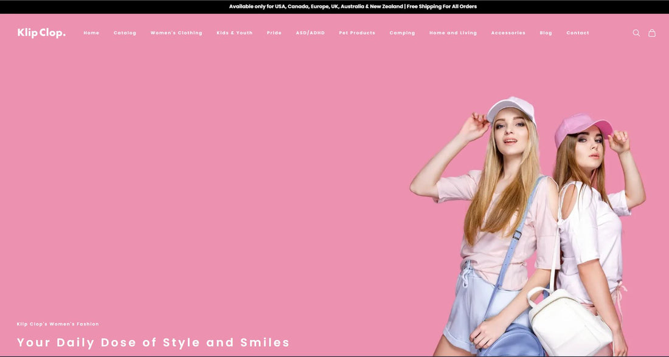The height and width of the screenshot is (357, 669).
Task: Expand the Women's Clothing menu
Action: point(176,33)
